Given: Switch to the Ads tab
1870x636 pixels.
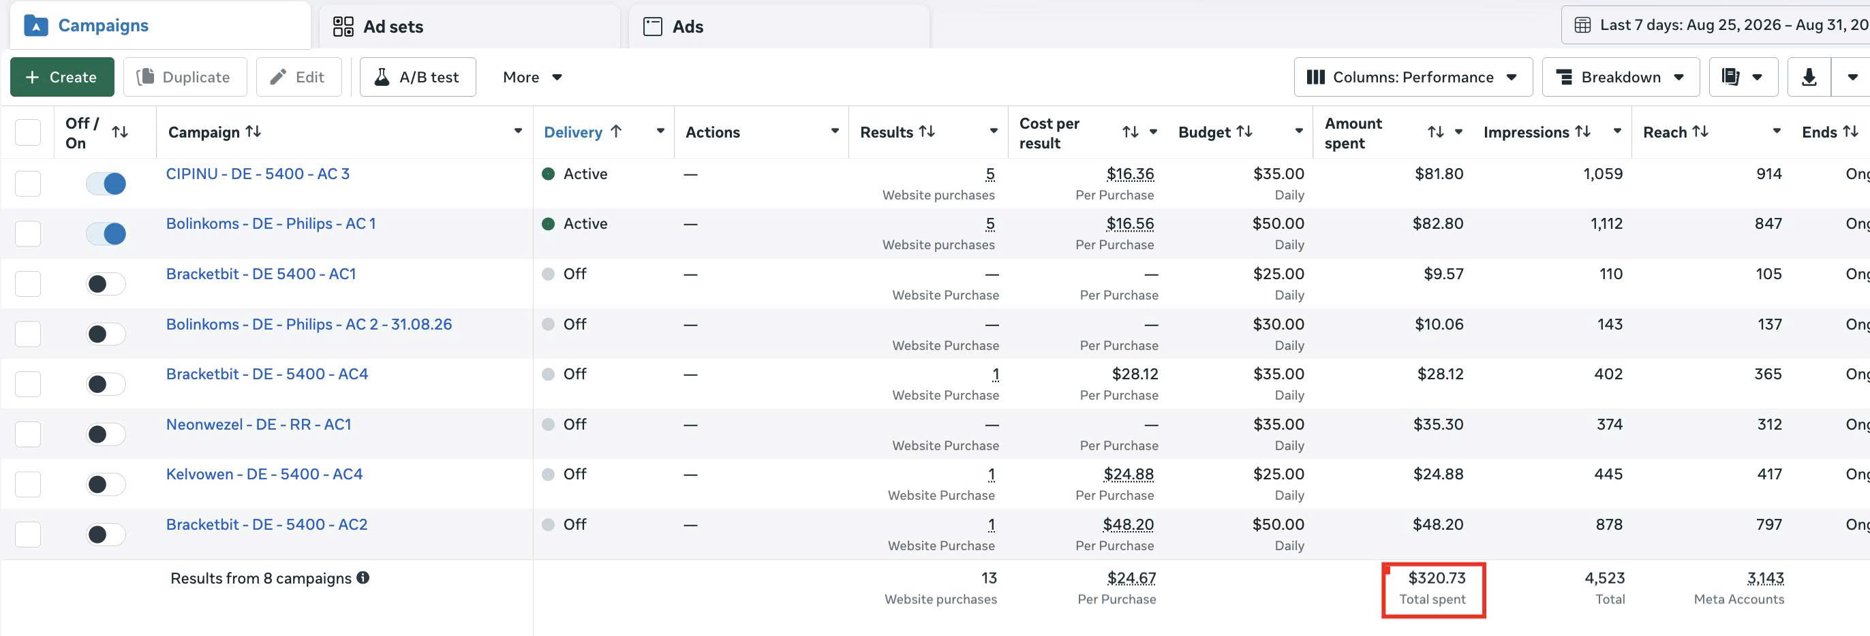Looking at the screenshot, I should (x=779, y=27).
